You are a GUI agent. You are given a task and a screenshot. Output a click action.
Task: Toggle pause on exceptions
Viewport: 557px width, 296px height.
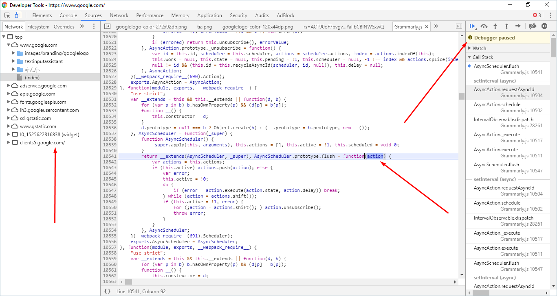(x=544, y=26)
